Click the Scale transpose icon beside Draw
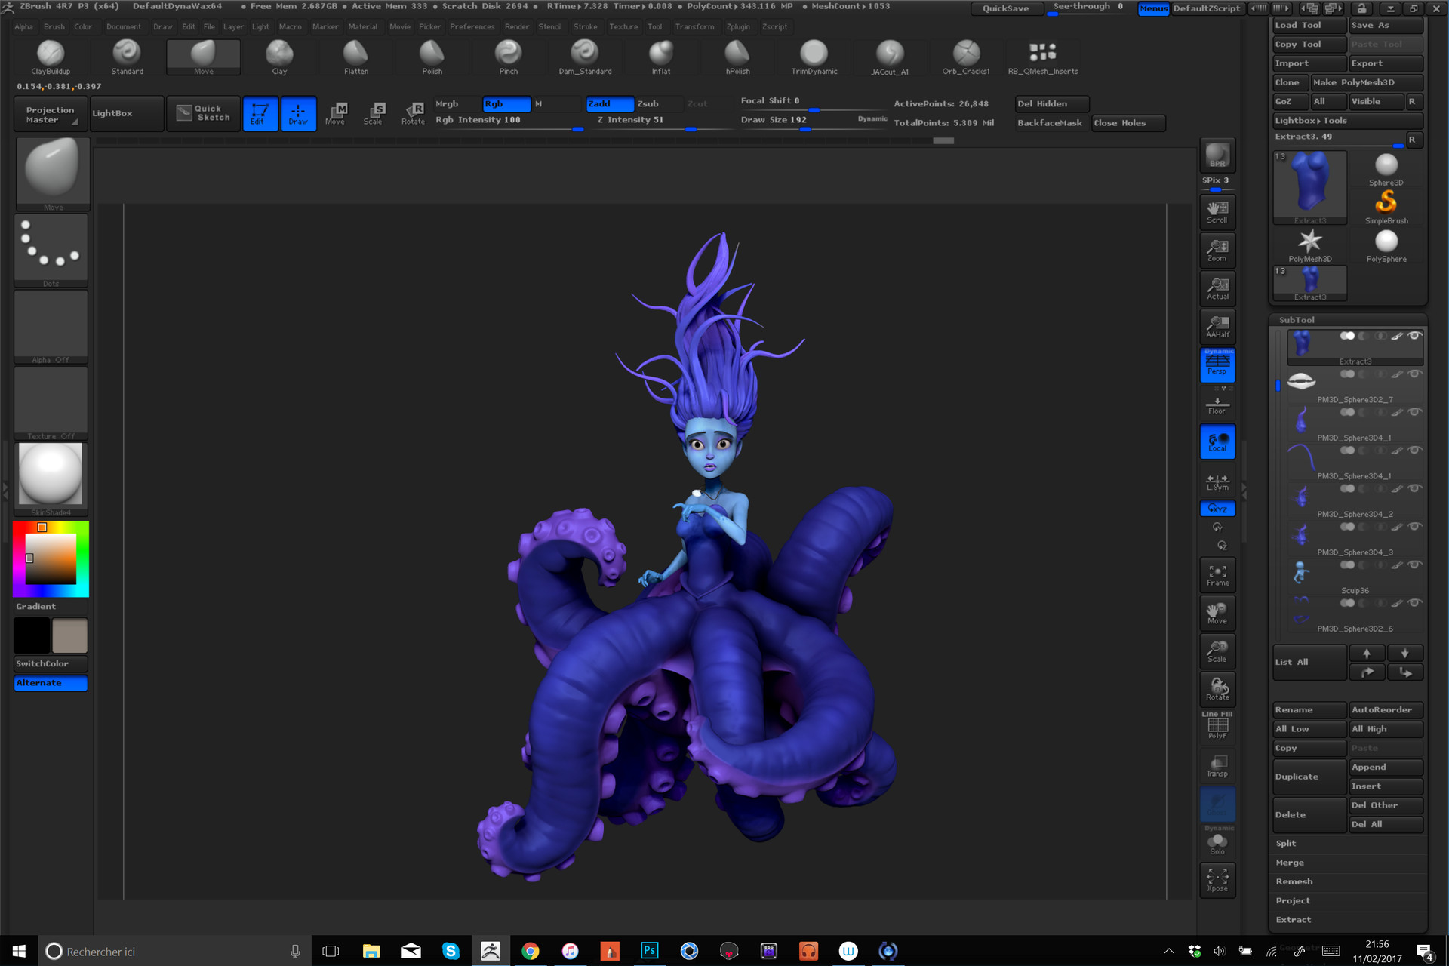 (374, 113)
